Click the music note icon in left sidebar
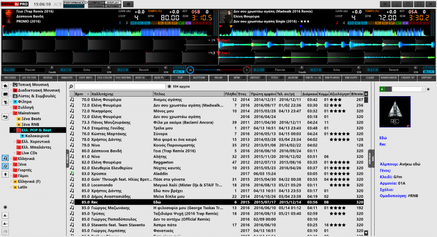 pyautogui.click(x=5, y=158)
